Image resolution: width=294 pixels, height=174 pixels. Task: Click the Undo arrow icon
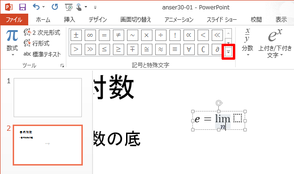tap(36, 7)
